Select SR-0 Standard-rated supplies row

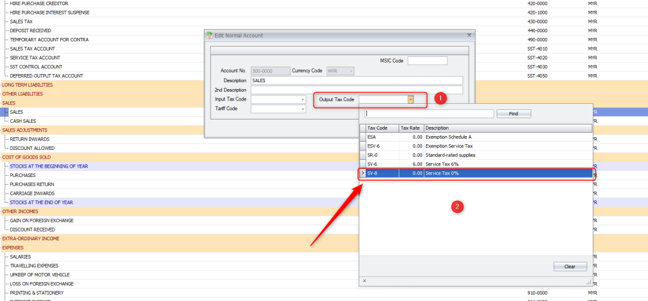pyautogui.click(x=475, y=155)
